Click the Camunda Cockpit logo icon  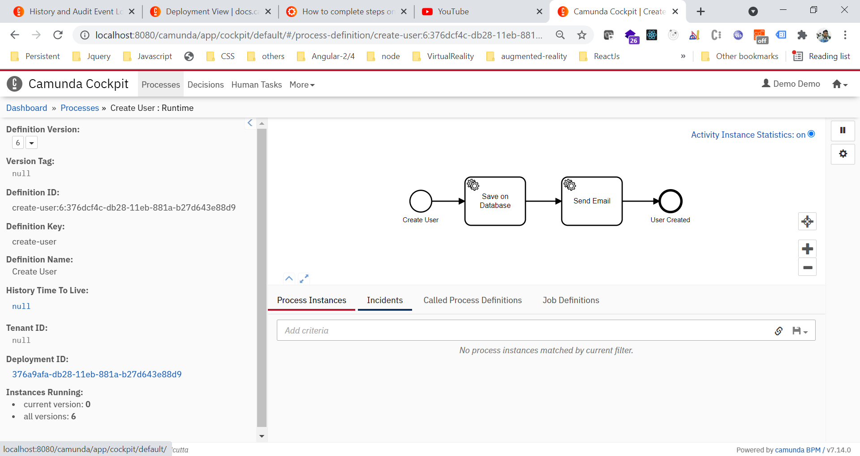tap(15, 84)
